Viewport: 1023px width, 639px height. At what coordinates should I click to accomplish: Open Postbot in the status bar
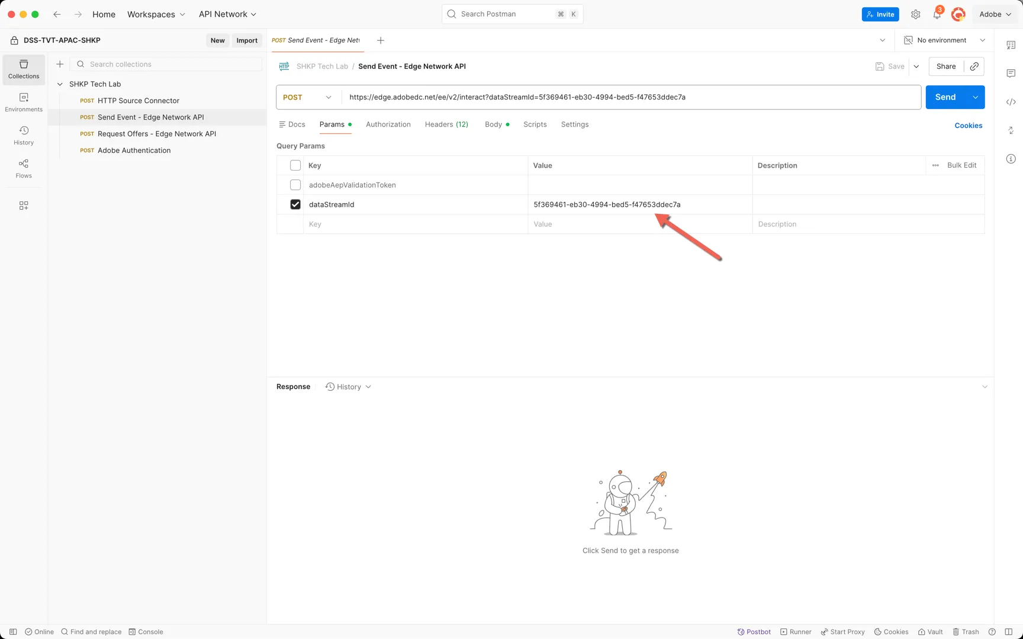click(754, 632)
